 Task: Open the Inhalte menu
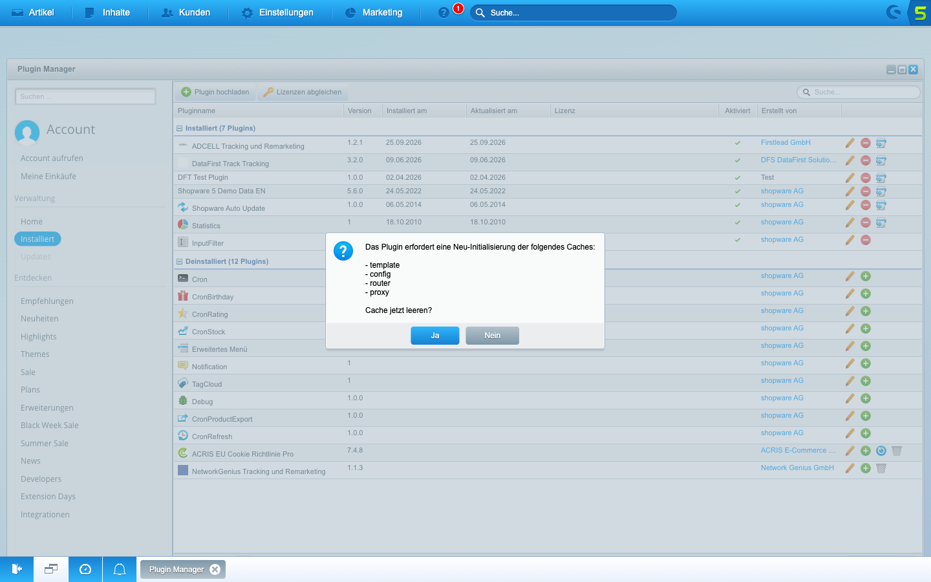pyautogui.click(x=107, y=12)
